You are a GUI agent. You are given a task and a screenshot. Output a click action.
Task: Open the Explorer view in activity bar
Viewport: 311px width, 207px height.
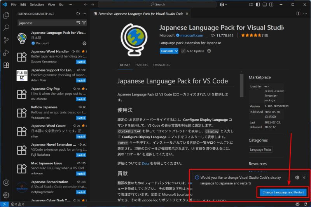pos(6,16)
